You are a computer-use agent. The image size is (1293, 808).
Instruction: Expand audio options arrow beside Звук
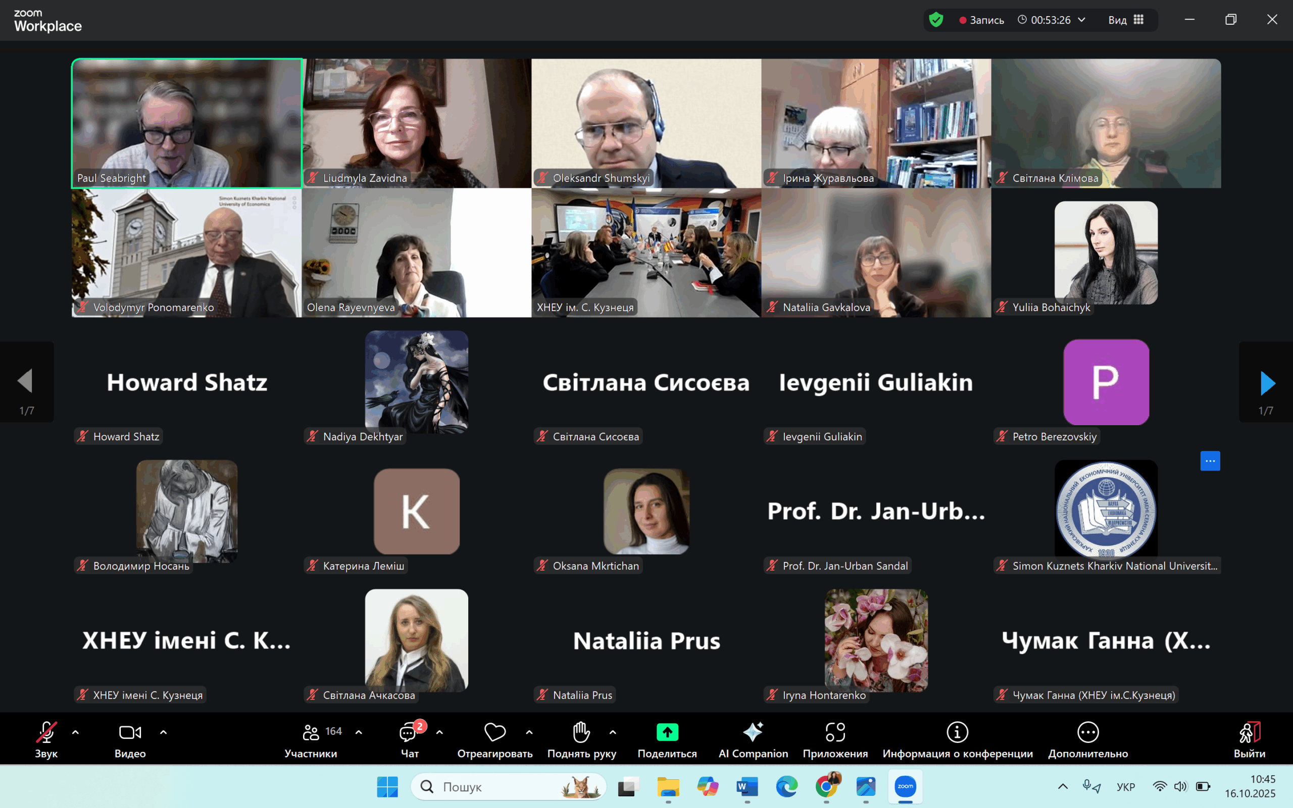pos(75,732)
